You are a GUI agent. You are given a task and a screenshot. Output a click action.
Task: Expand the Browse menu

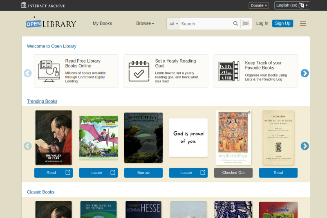point(145,23)
